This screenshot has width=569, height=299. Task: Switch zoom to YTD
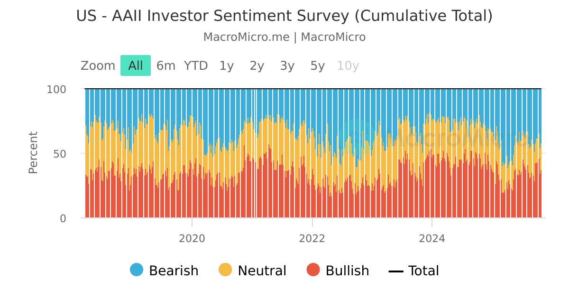click(196, 65)
